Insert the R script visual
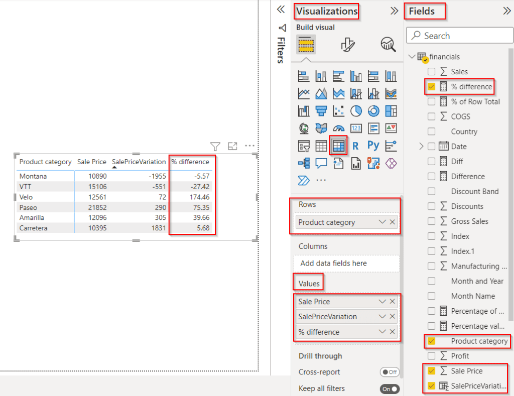514x396 pixels. click(356, 146)
